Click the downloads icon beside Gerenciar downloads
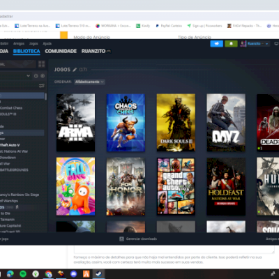279x279 pixels. (121, 239)
